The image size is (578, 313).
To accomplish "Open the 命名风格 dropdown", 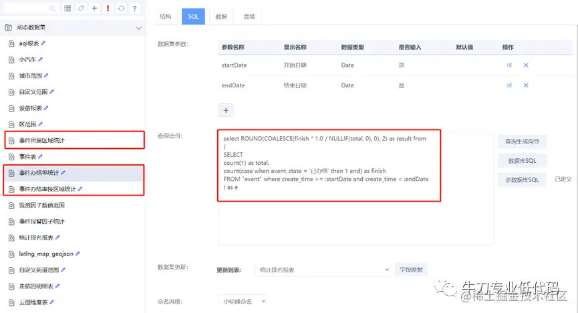I will (x=242, y=302).
